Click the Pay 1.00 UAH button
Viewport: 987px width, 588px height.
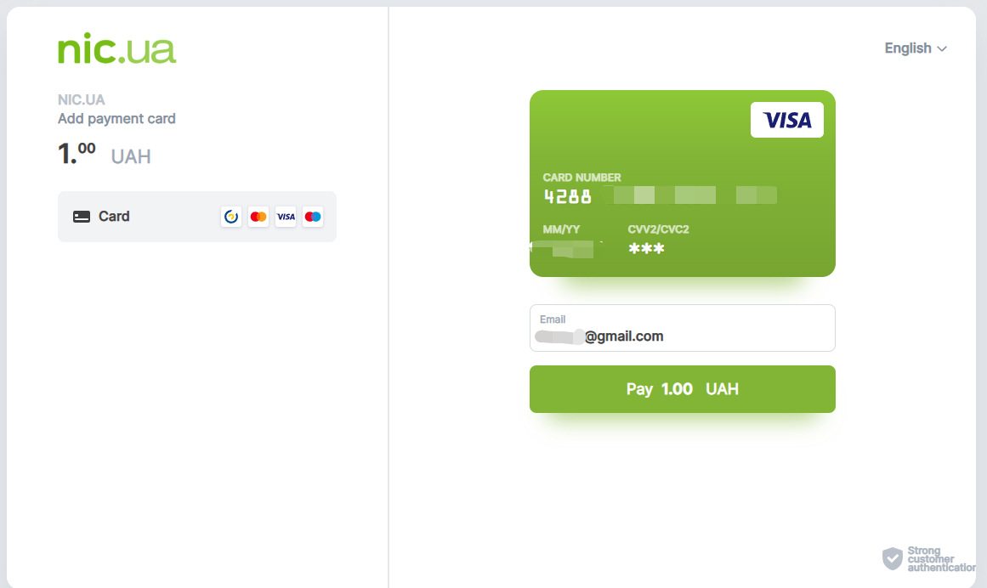683,389
